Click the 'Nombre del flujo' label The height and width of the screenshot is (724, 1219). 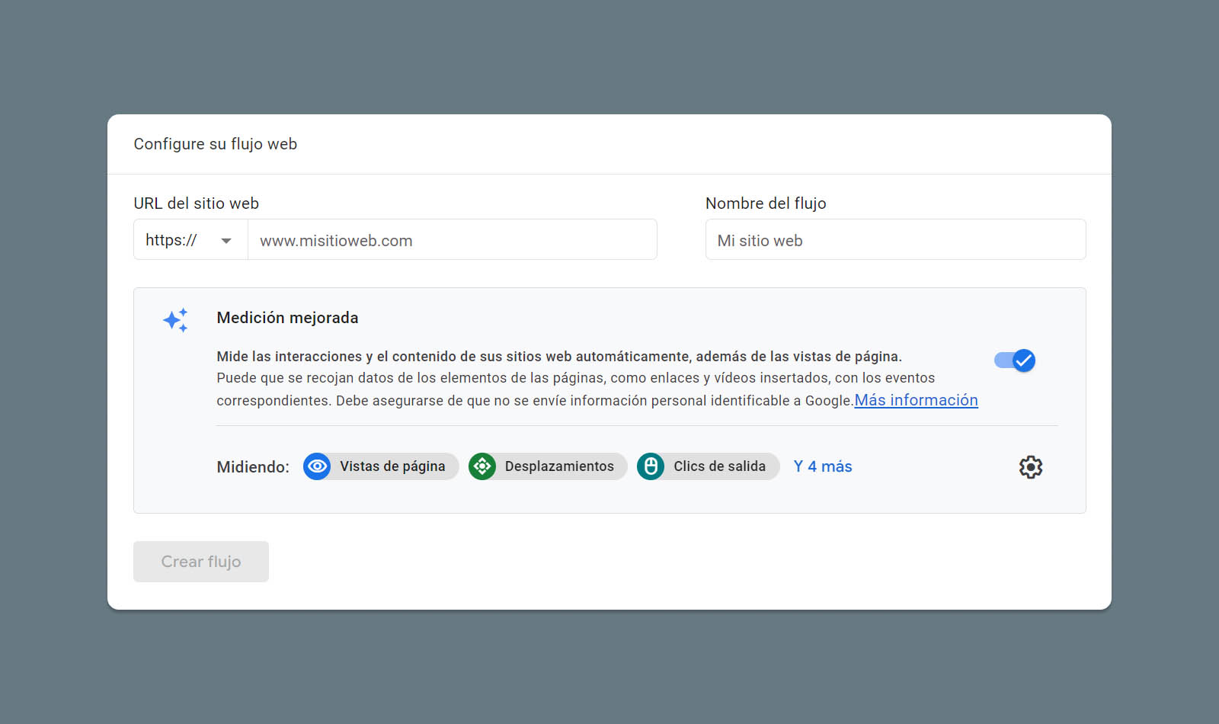pyautogui.click(x=766, y=203)
